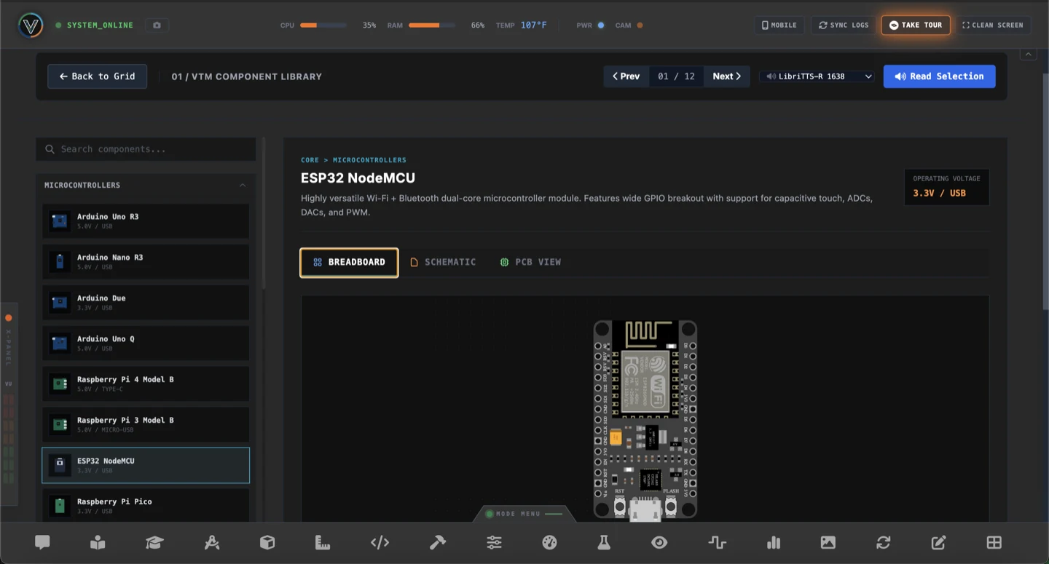Image resolution: width=1049 pixels, height=564 pixels.
Task: Toggle the PWR indicator in the header
Action: point(601,25)
